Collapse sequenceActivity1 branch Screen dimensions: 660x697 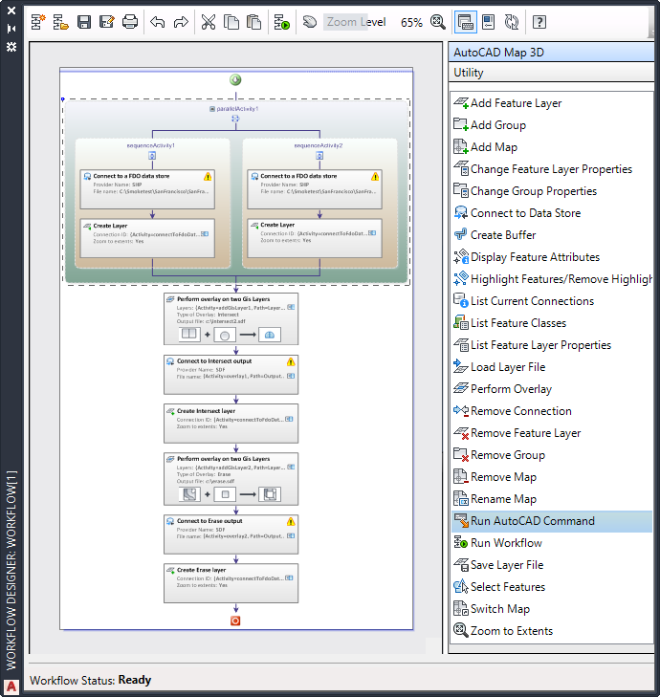(x=152, y=156)
